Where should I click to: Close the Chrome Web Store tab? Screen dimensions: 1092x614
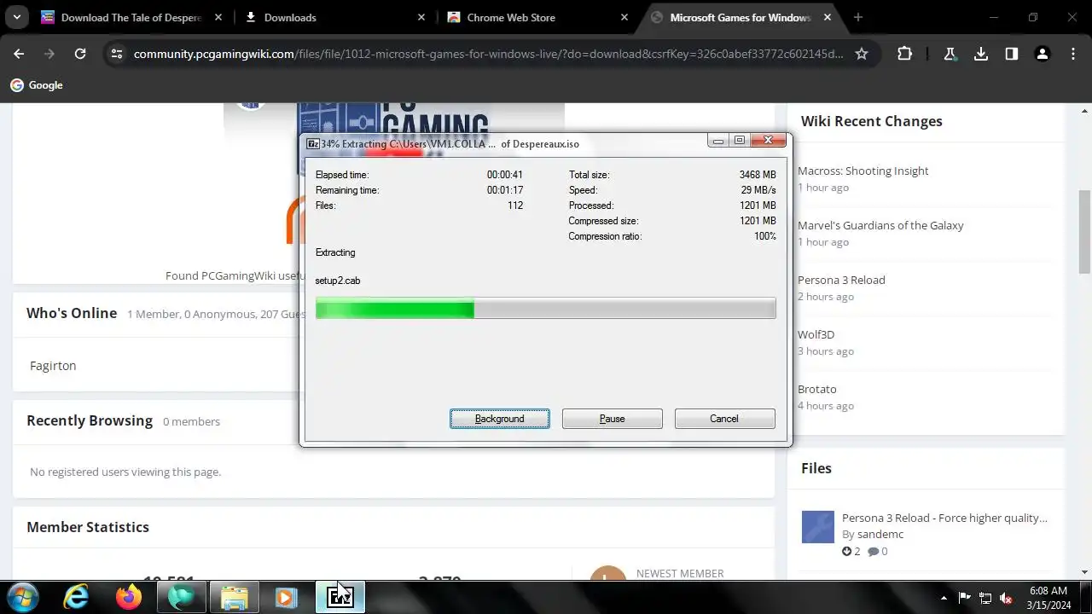coord(624,17)
